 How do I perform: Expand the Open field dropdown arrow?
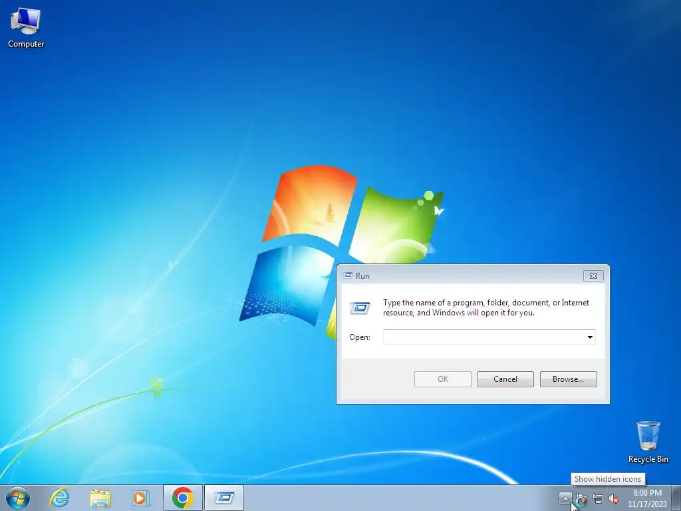pyautogui.click(x=590, y=337)
